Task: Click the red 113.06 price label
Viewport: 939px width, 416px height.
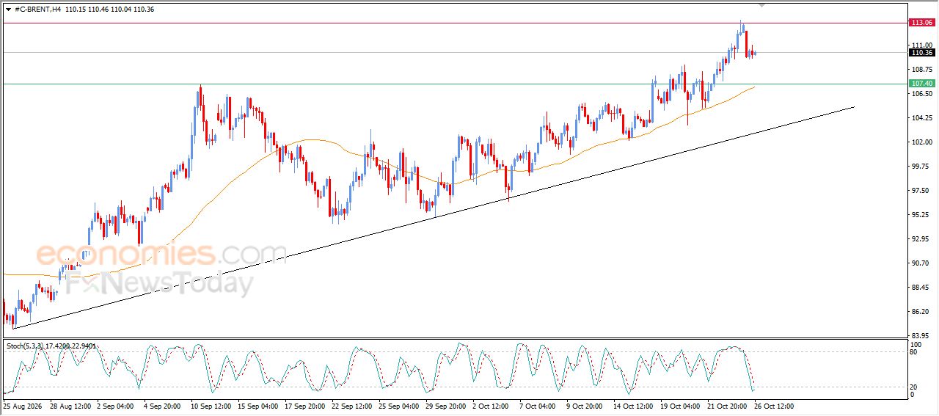Action: point(921,23)
